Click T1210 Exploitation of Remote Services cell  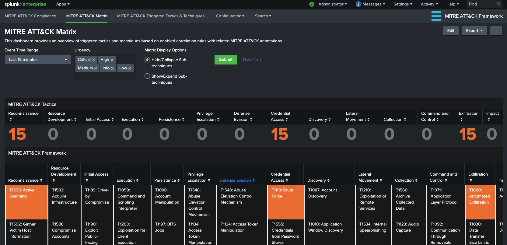pyautogui.click(x=373, y=202)
